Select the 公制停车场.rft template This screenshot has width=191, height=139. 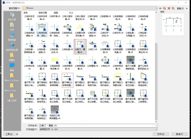point(29,63)
